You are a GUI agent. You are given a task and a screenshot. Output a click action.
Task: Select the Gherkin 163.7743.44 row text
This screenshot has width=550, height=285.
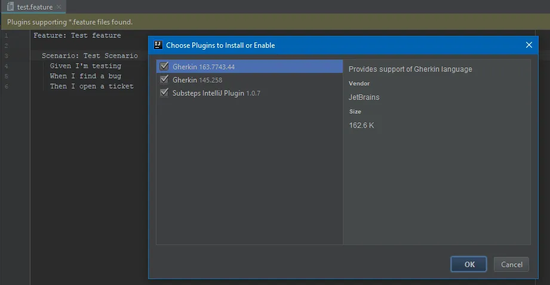click(204, 66)
